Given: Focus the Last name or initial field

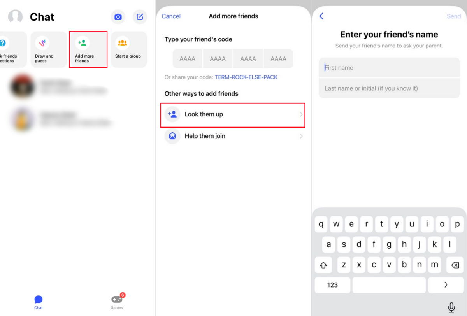Looking at the screenshot, I should 389,88.
